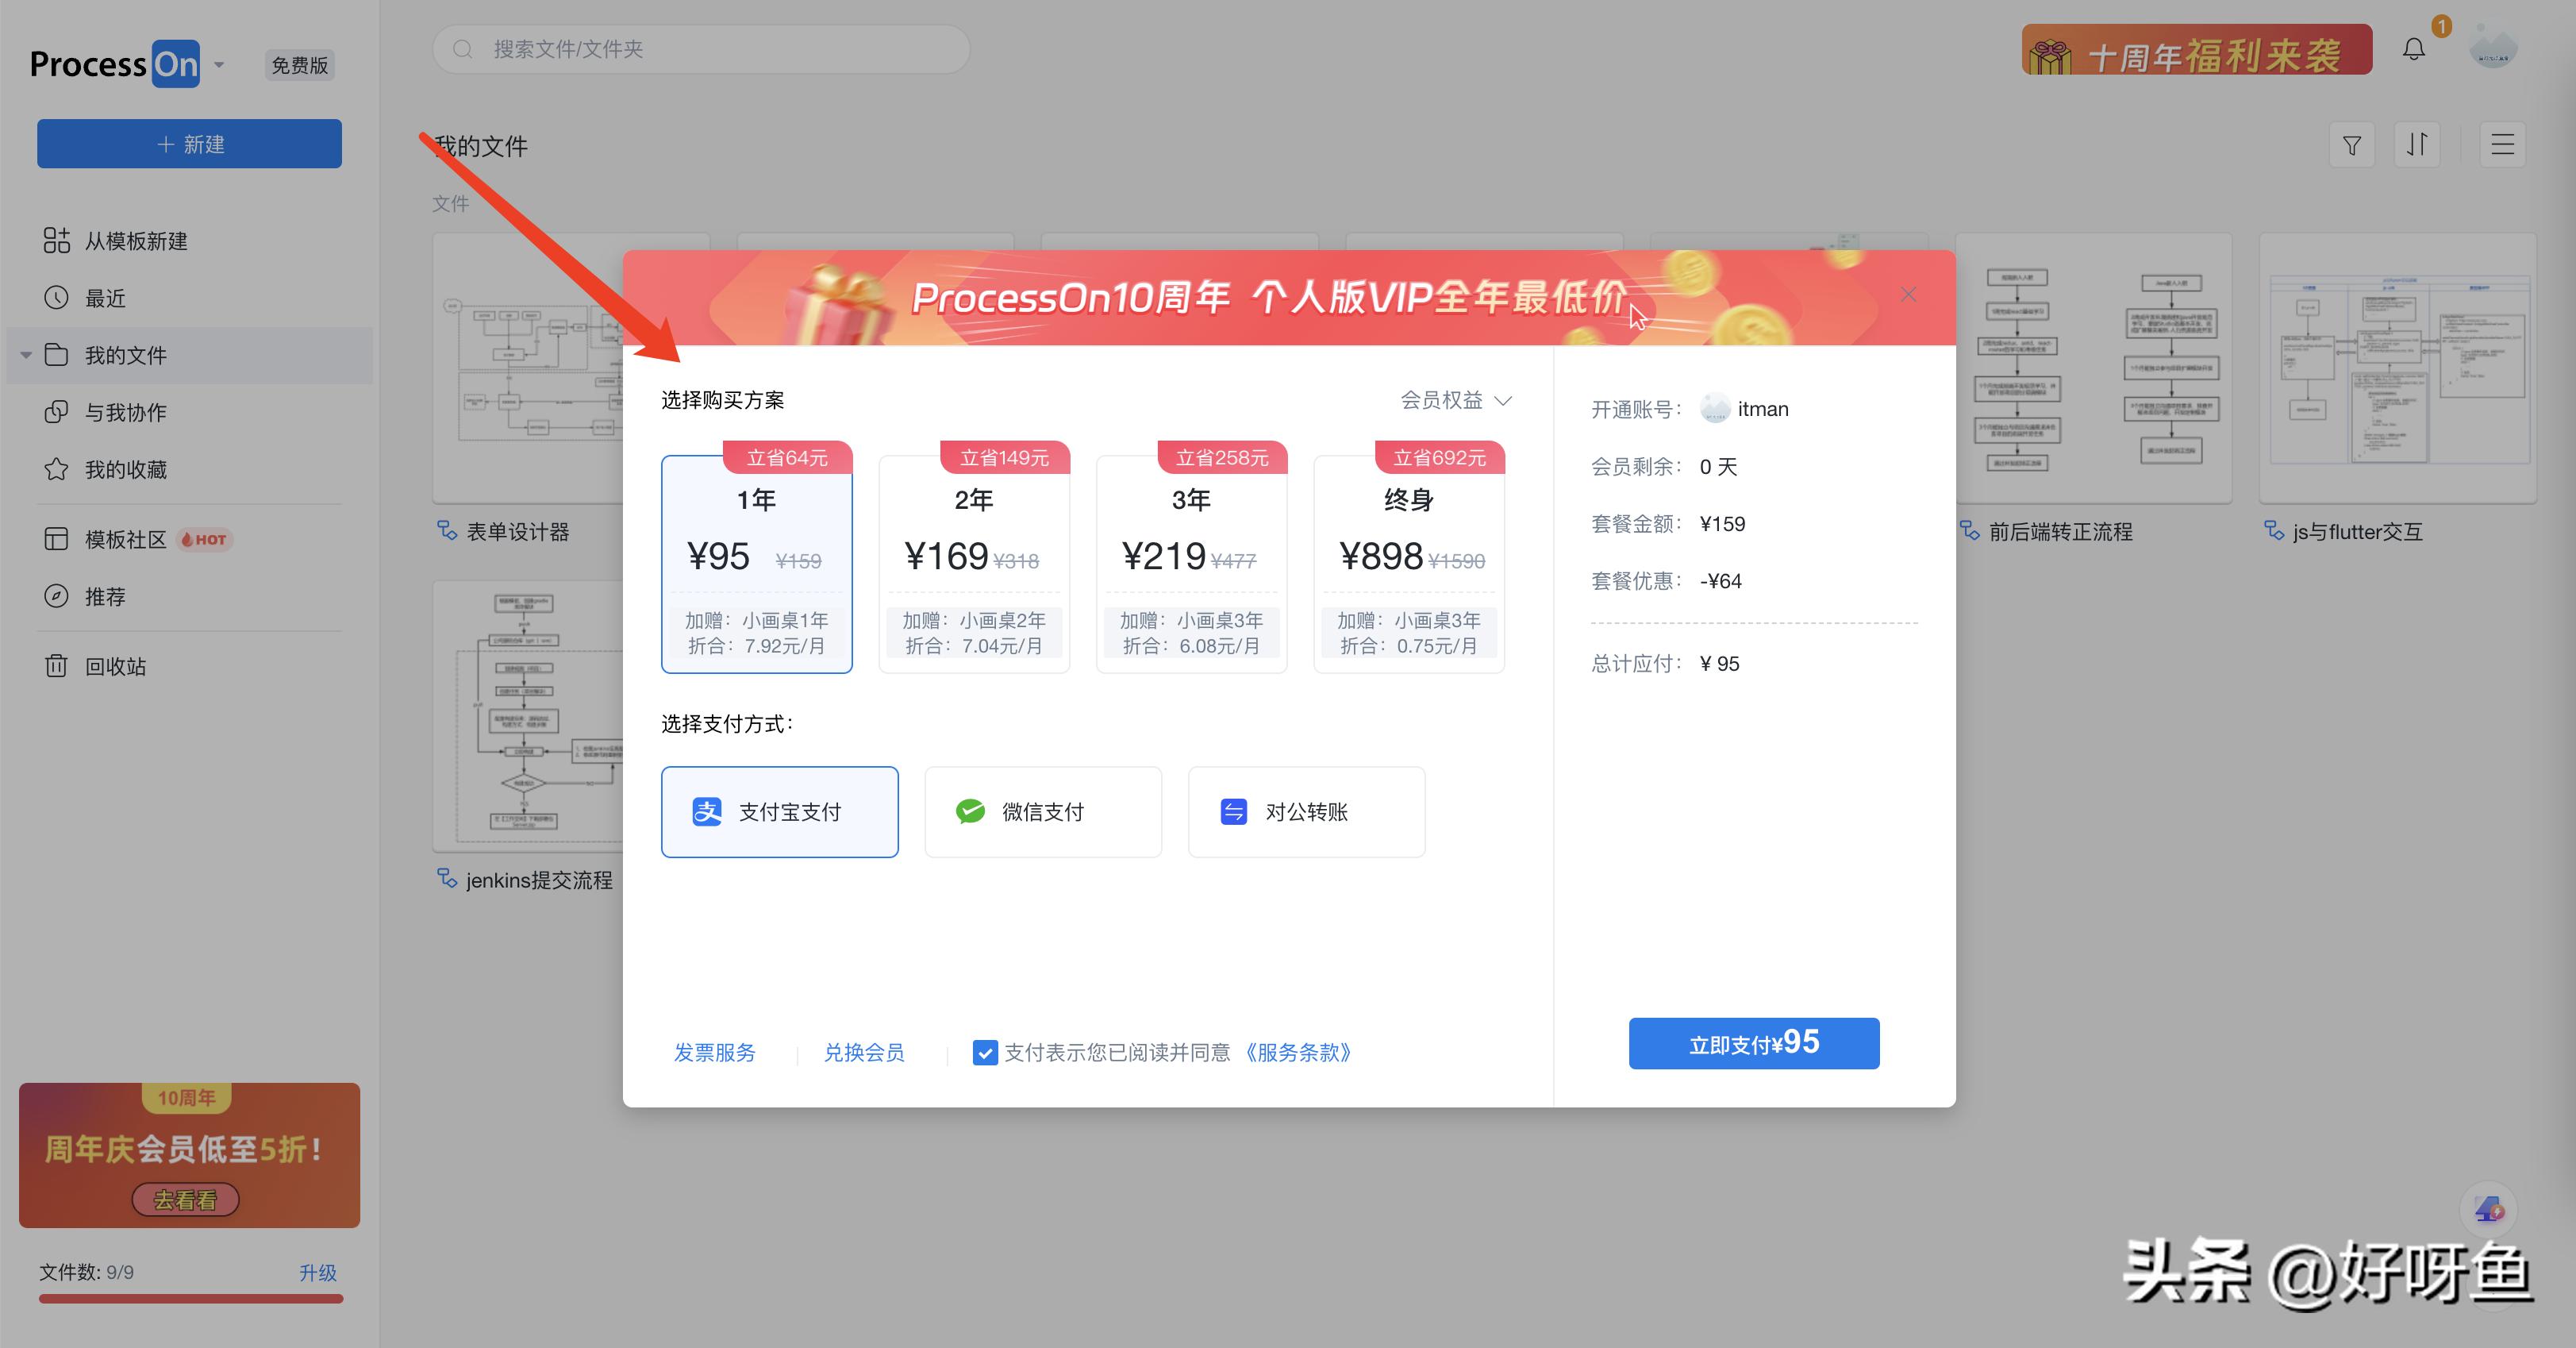
Task: Check the agreement checkbox for 服务条款
Action: (x=986, y=1052)
